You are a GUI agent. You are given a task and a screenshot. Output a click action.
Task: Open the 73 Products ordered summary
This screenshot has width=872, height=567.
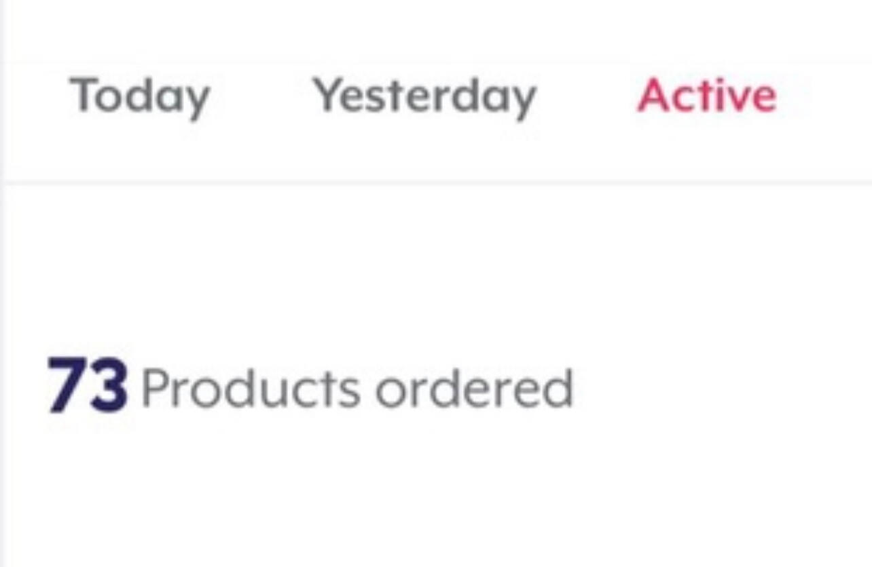(310, 387)
